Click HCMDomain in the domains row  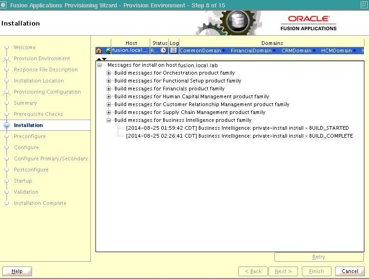[x=336, y=51]
